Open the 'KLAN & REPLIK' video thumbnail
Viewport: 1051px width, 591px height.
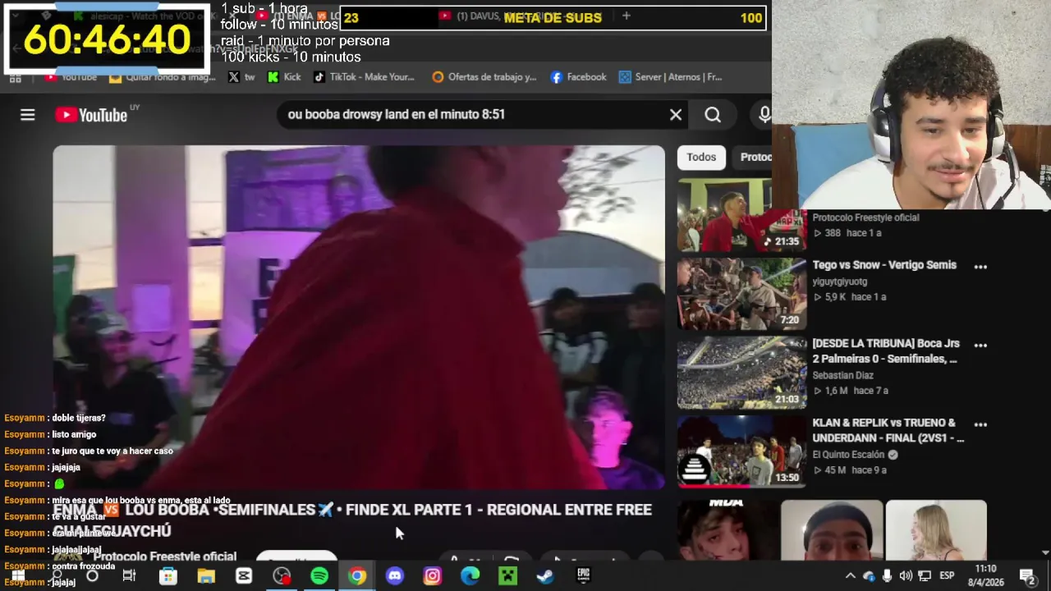click(x=741, y=451)
